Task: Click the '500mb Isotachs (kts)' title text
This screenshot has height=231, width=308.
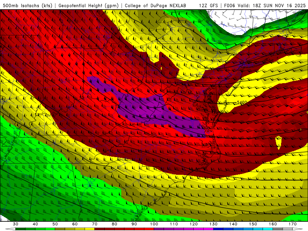Action: 27,6
